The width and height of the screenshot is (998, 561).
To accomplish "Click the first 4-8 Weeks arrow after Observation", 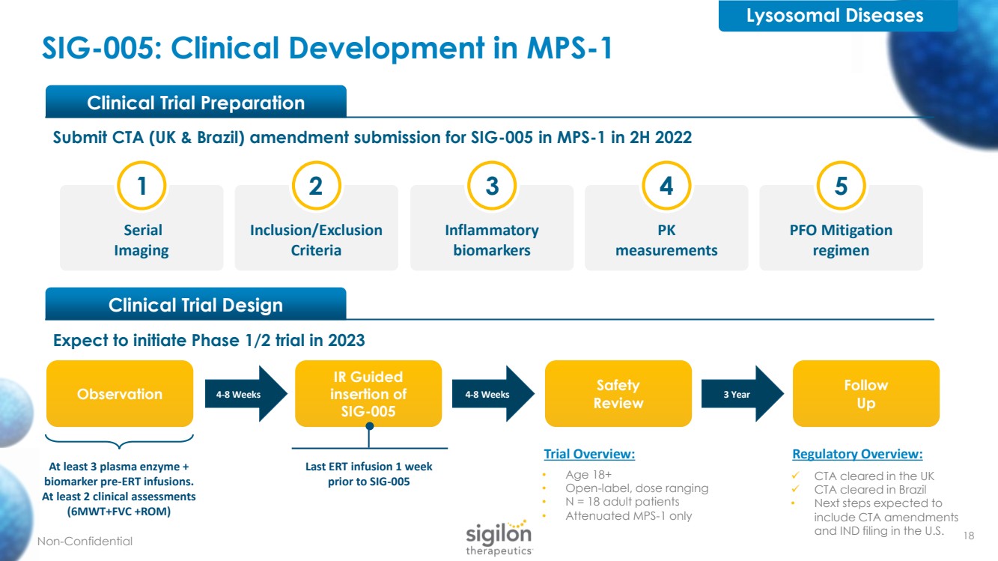I will point(246,394).
